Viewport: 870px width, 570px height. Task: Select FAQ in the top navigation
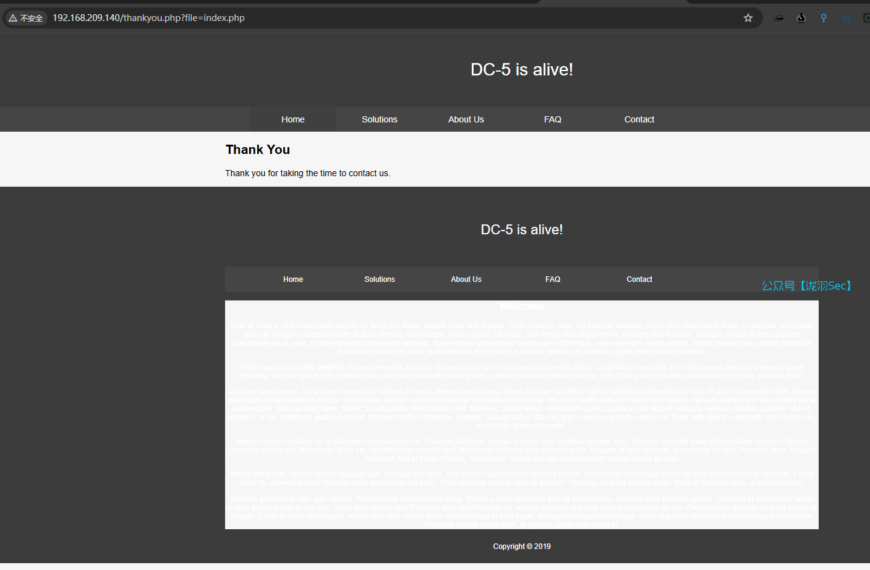click(x=553, y=119)
